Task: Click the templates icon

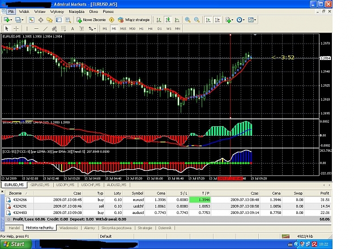Action: [x=250, y=20]
